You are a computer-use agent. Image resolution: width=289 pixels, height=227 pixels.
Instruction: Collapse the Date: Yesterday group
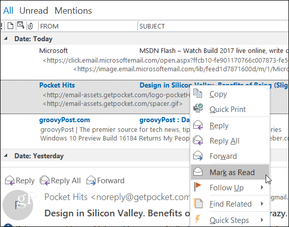coord(6,155)
